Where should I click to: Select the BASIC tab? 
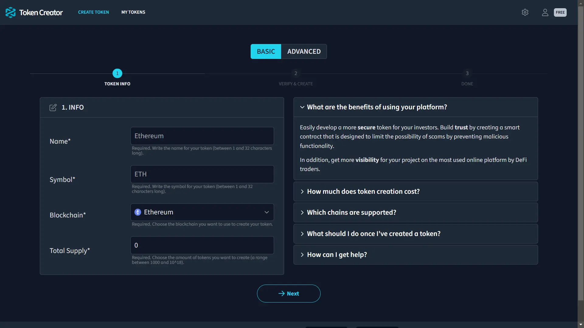(266, 51)
